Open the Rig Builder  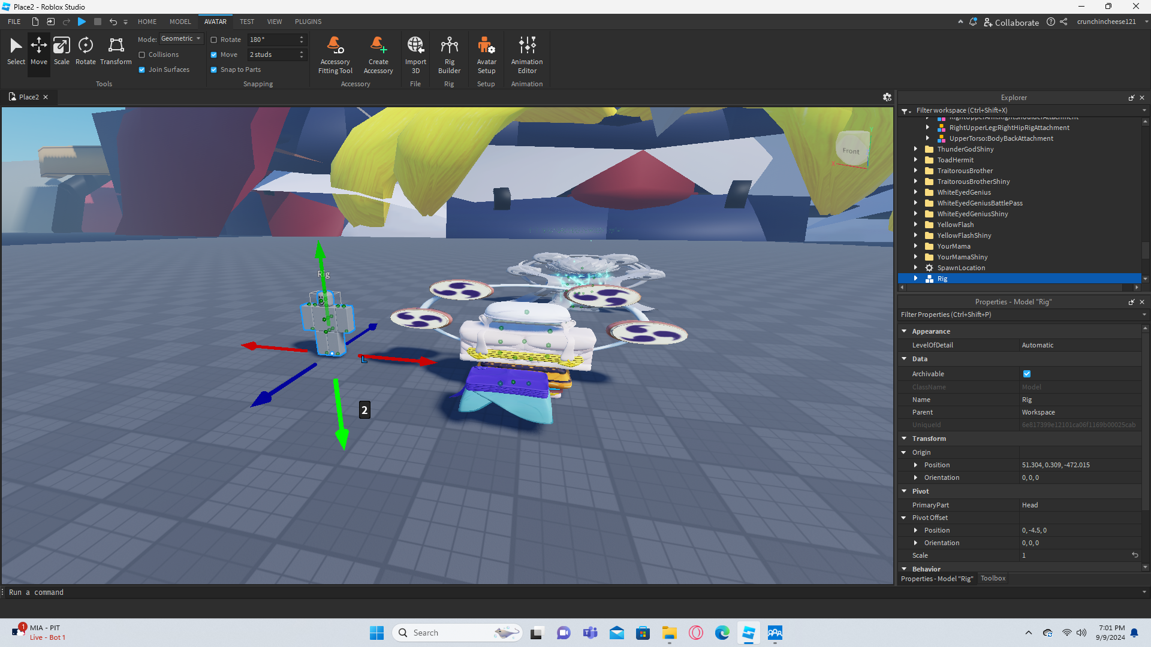tap(449, 55)
